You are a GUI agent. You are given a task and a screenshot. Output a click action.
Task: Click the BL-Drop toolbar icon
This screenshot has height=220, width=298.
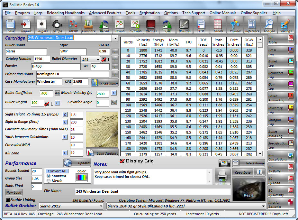click(x=184, y=25)
